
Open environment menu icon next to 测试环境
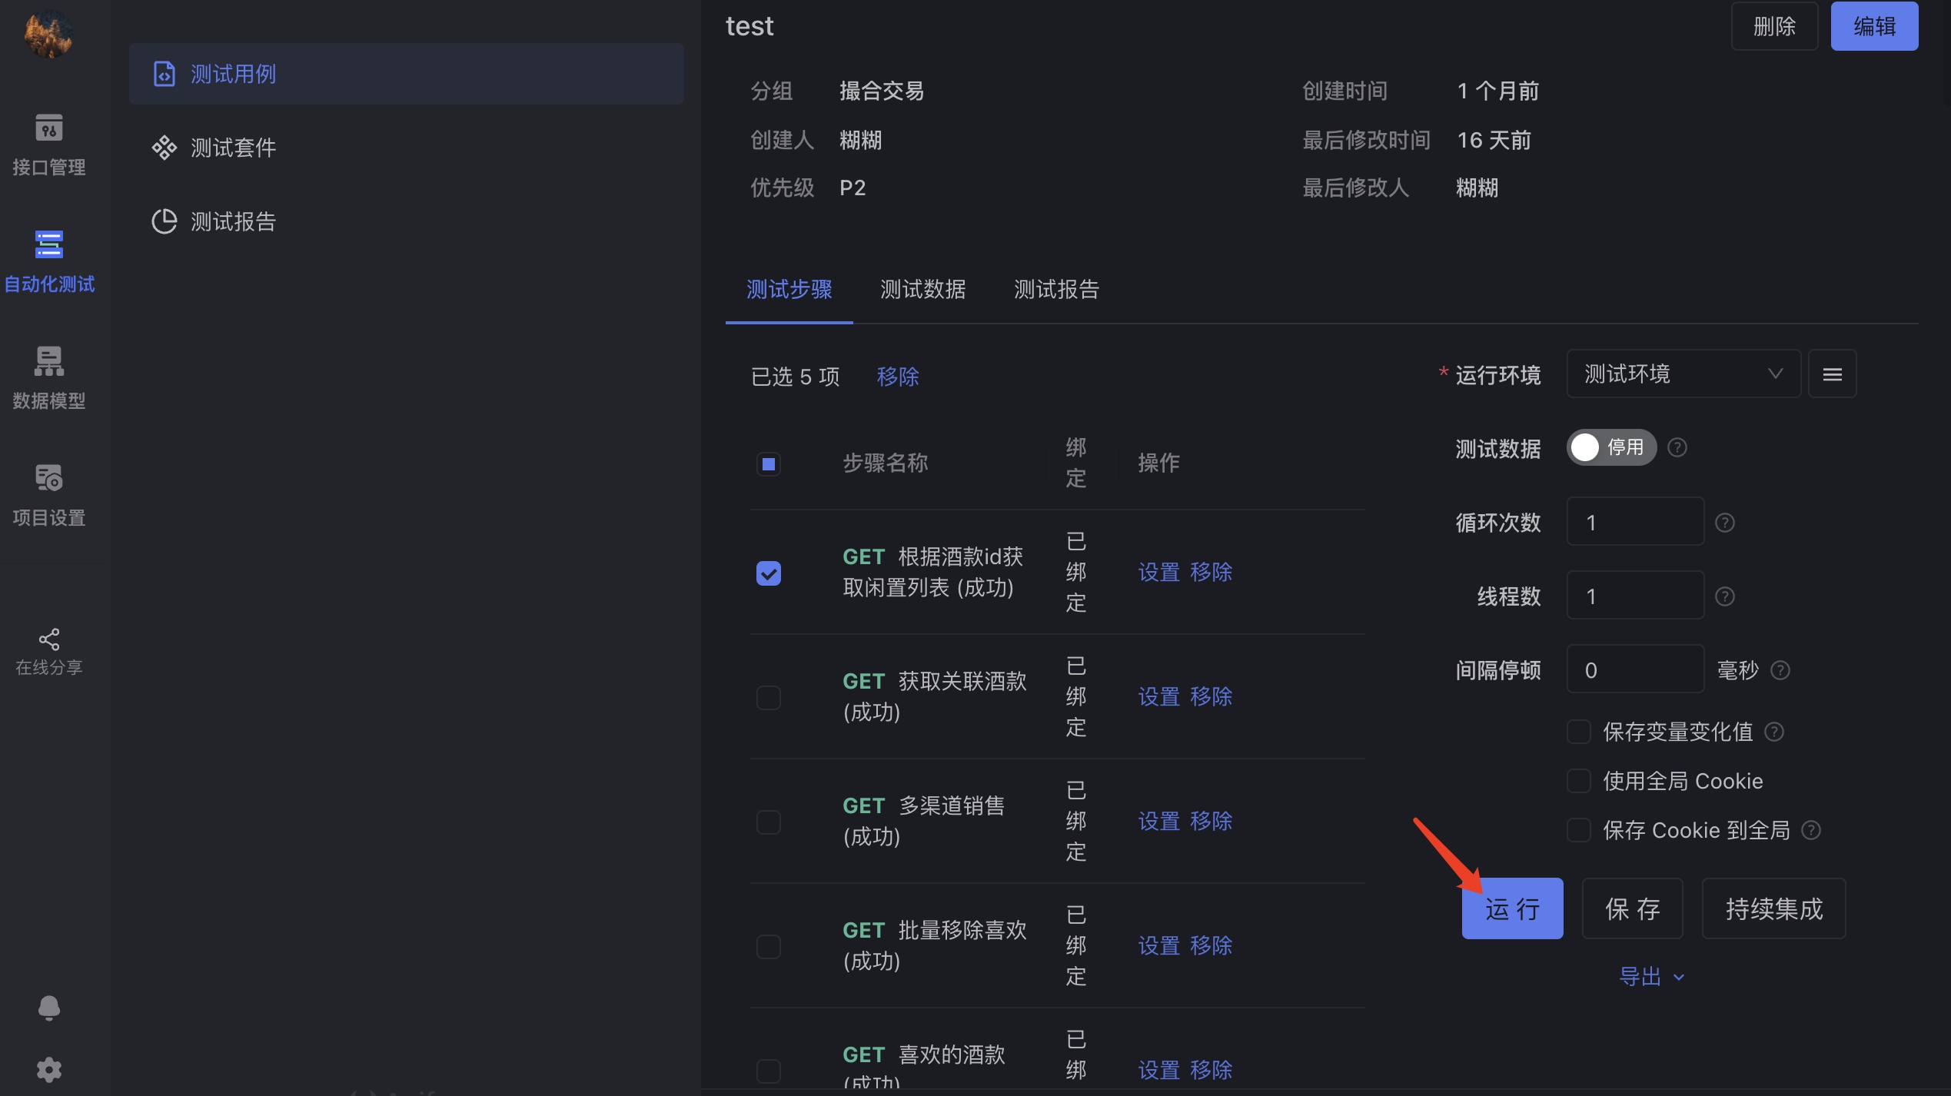pos(1832,374)
